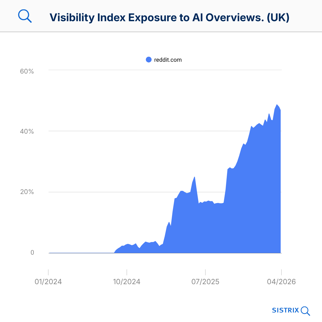Click the x-axis tick mark above 10/2024
Screen dimensions: 322x322
[127, 272]
